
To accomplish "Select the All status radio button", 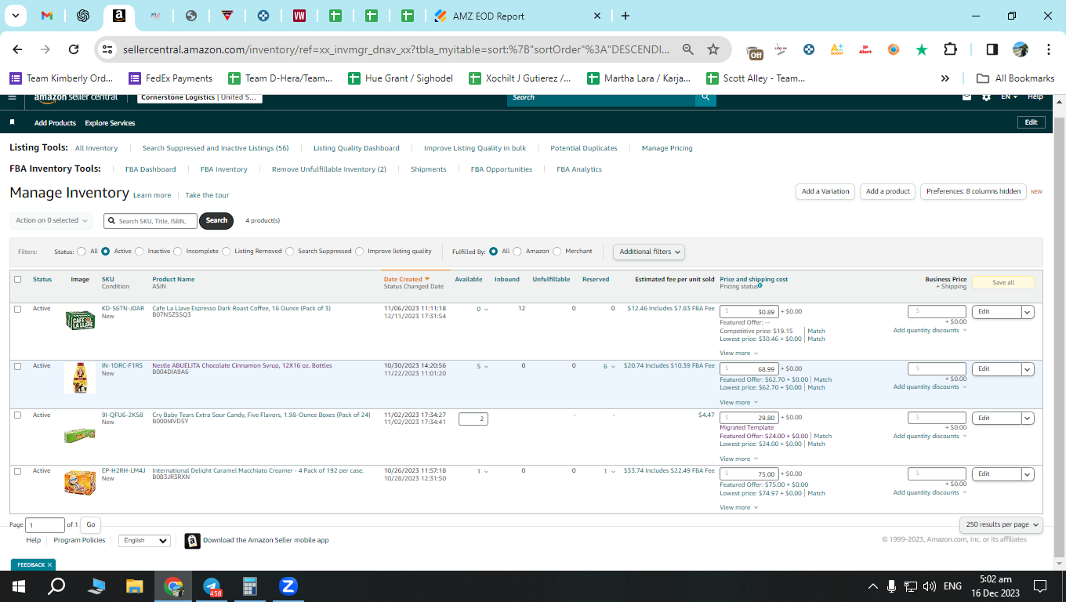I will 82,252.
